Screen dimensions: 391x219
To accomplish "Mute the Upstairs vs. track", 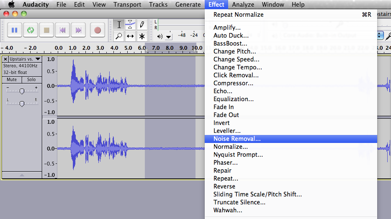I will point(12,79).
